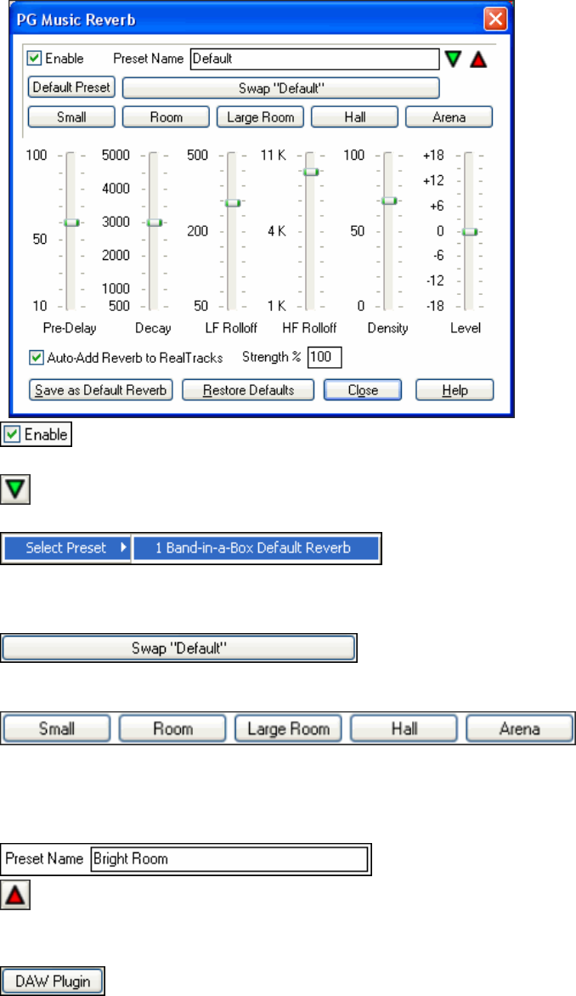
Task: Click the Level slider handle
Action: (x=469, y=232)
